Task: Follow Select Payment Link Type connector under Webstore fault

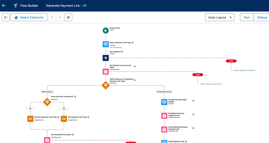Action: 245,70
